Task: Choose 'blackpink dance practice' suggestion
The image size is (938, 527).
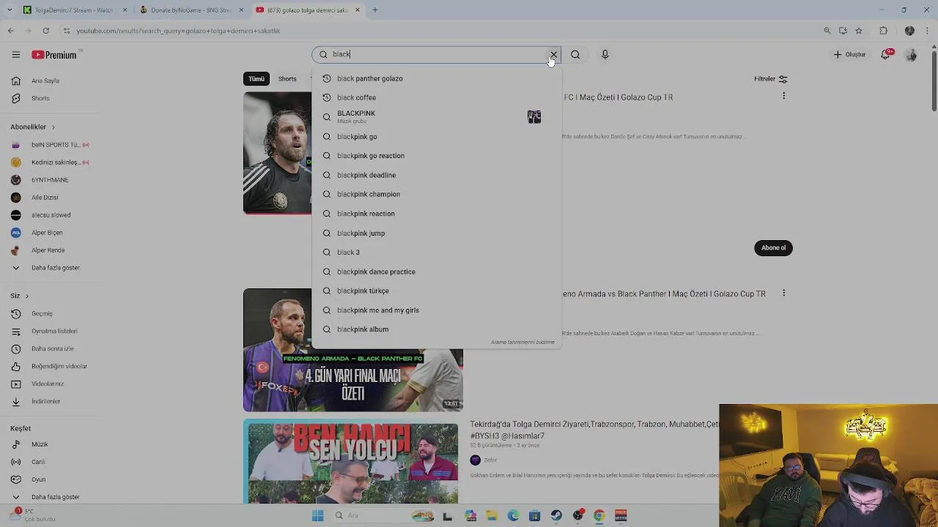Action: click(436, 272)
